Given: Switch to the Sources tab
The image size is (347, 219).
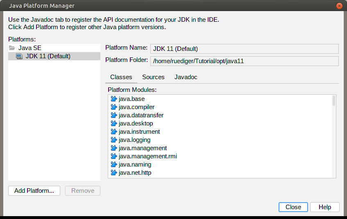Looking at the screenshot, I should tap(153, 77).
